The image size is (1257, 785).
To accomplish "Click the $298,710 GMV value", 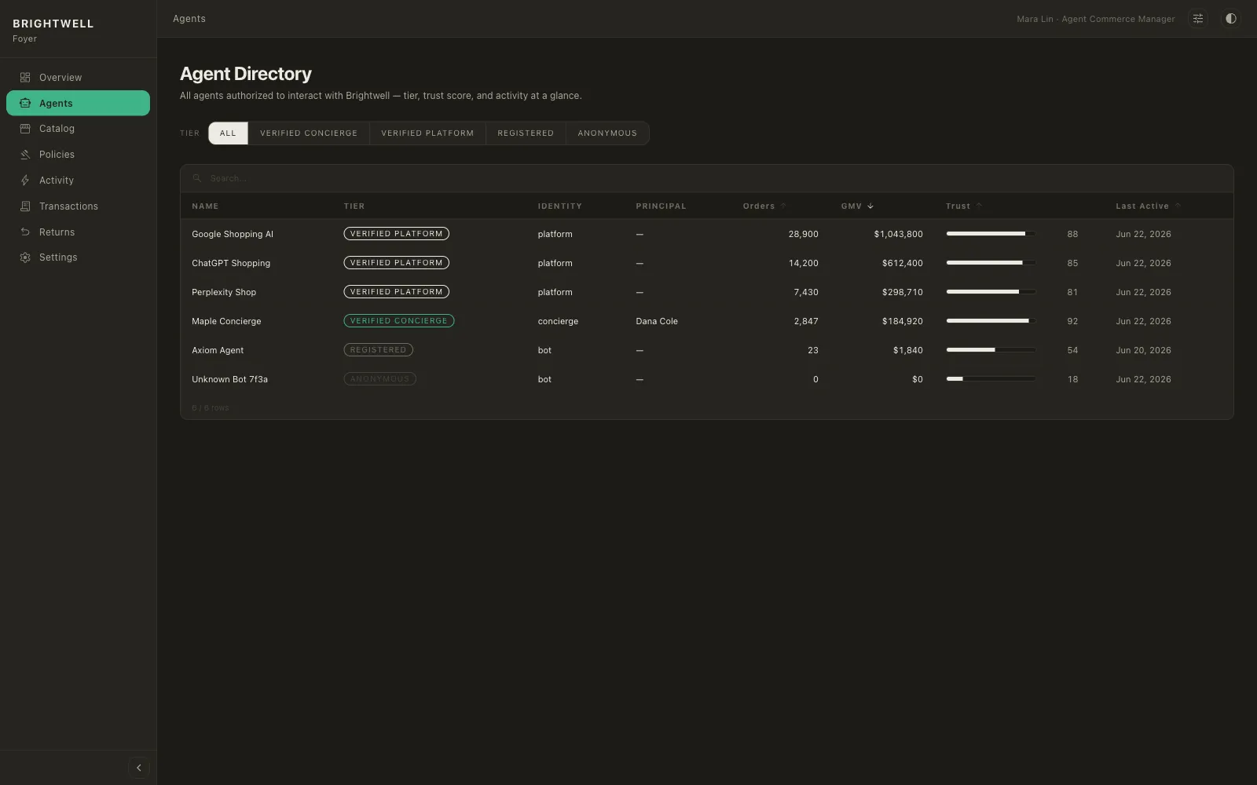I will (x=902, y=292).
